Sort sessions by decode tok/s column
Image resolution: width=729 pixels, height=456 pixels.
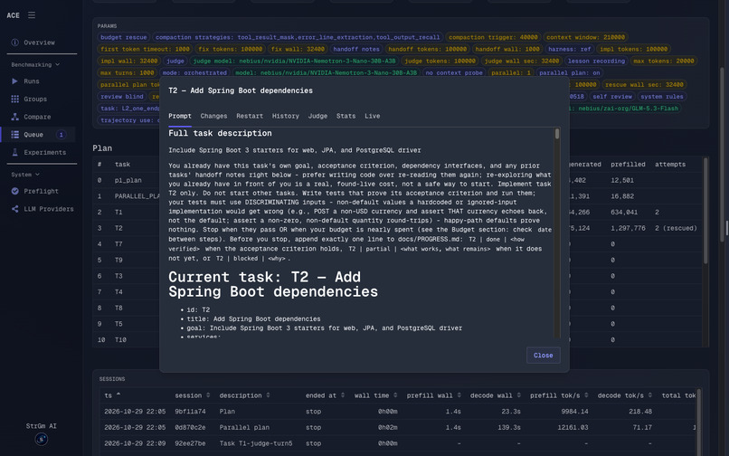point(625,395)
